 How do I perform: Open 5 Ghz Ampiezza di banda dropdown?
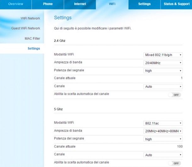point(163,131)
